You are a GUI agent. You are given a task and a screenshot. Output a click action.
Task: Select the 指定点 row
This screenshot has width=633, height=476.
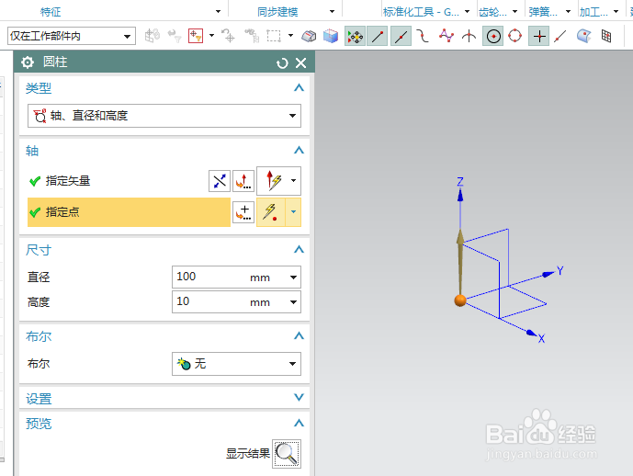click(129, 212)
